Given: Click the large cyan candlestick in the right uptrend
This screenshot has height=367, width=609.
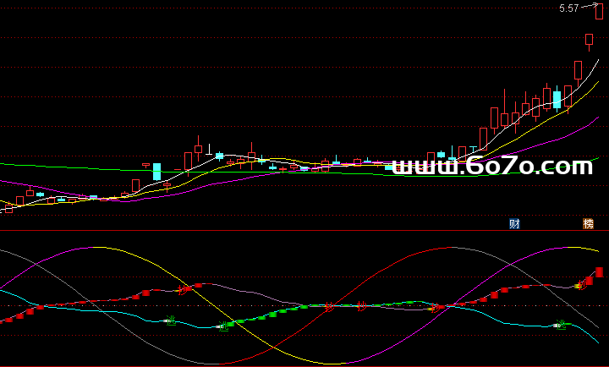Looking at the screenshot, I should [557, 100].
